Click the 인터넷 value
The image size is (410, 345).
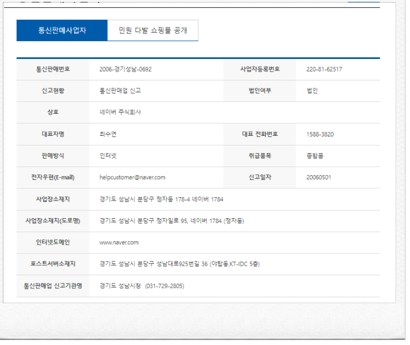108,156
